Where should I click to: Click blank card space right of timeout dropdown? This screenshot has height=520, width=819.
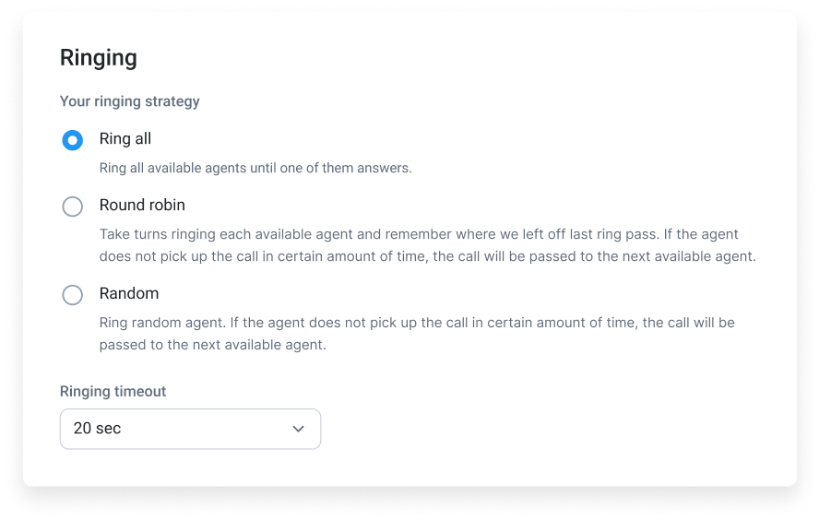[549, 429]
